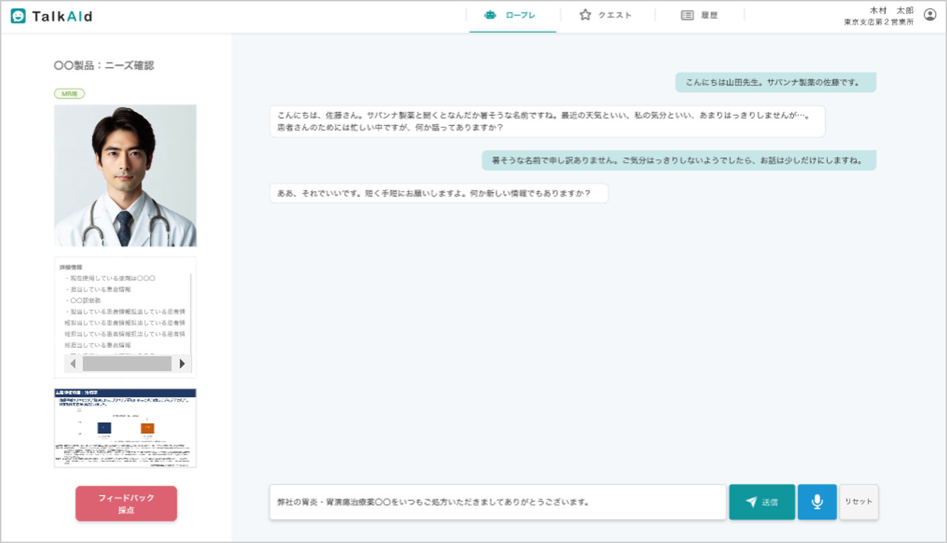This screenshot has height=543, width=947.
Task: Click the microphone voice input button
Action: click(817, 502)
